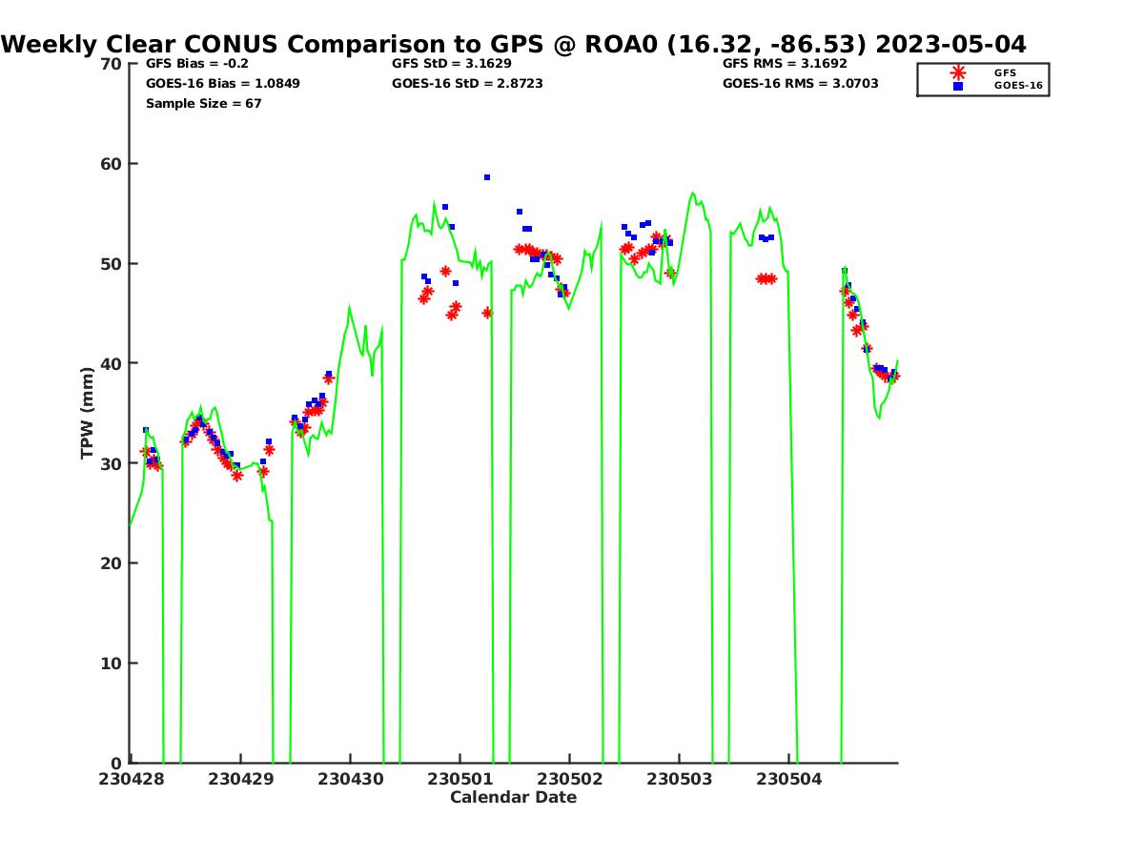Select the GOES-16 label in the legend
1144x858 pixels.
tap(1018, 86)
